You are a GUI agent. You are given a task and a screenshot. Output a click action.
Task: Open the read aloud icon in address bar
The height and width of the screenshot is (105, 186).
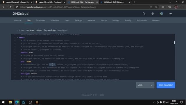[x=151, y=7]
